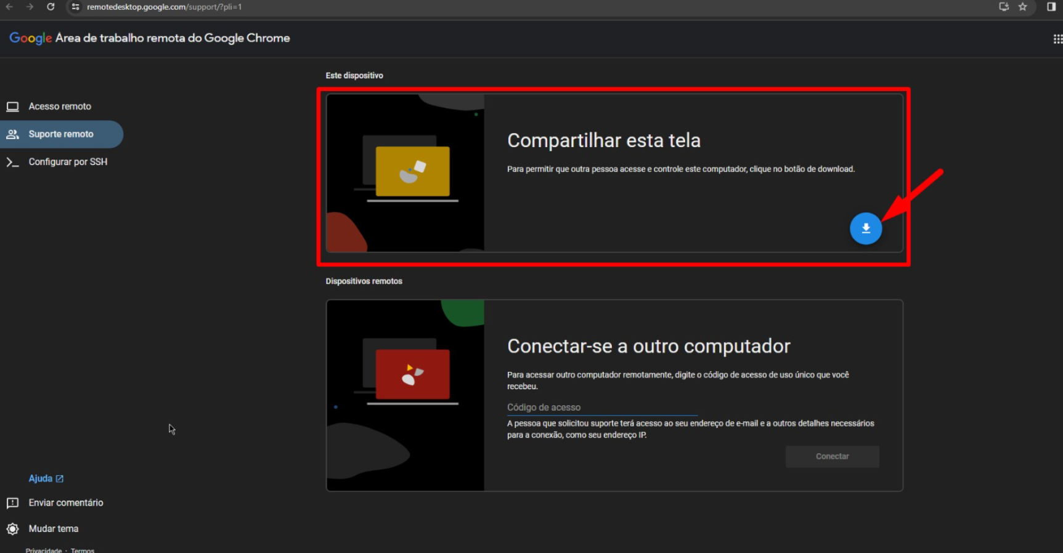Viewport: 1063px width, 553px height.
Task: Open the Ajuda help link
Action: tap(41, 478)
